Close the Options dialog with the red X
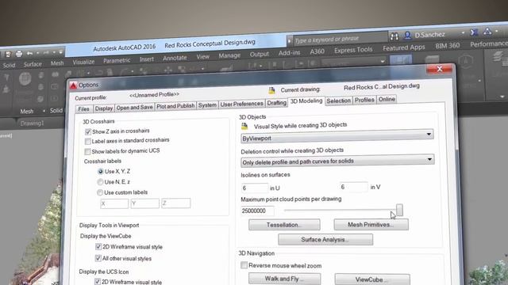Image resolution: width=508 pixels, height=285 pixels. pos(439,69)
